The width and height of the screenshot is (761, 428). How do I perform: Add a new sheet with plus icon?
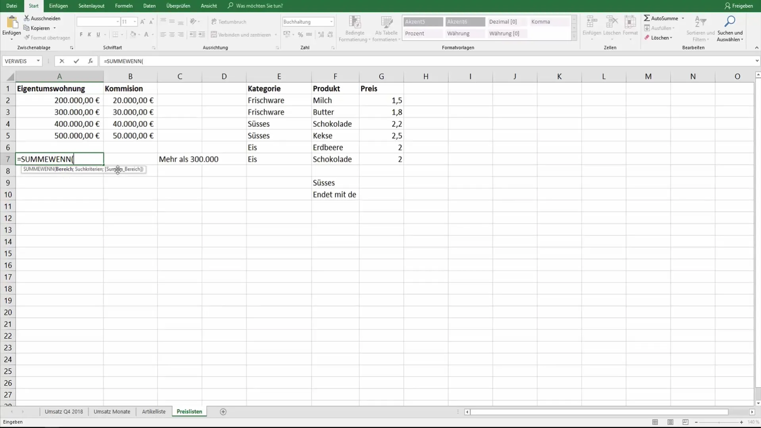pyautogui.click(x=223, y=412)
